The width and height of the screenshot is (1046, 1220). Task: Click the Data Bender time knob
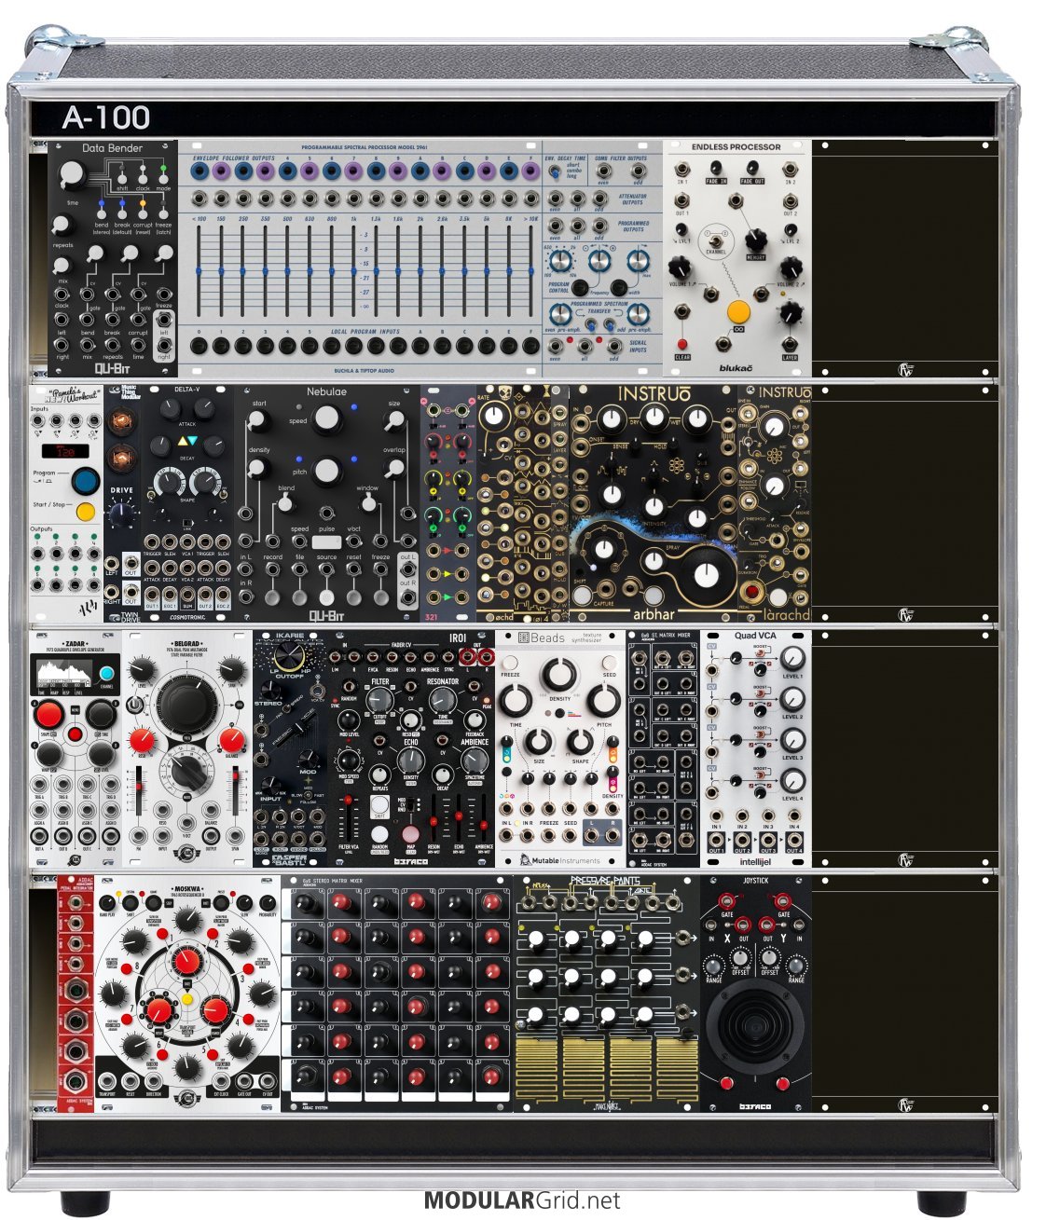pos(72,175)
